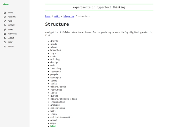Click the about list item in content
The image size is (169, 127).
coord(54,120)
